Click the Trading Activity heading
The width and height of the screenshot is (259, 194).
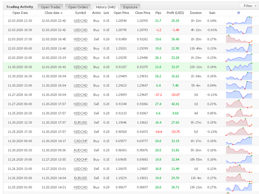[20, 7]
